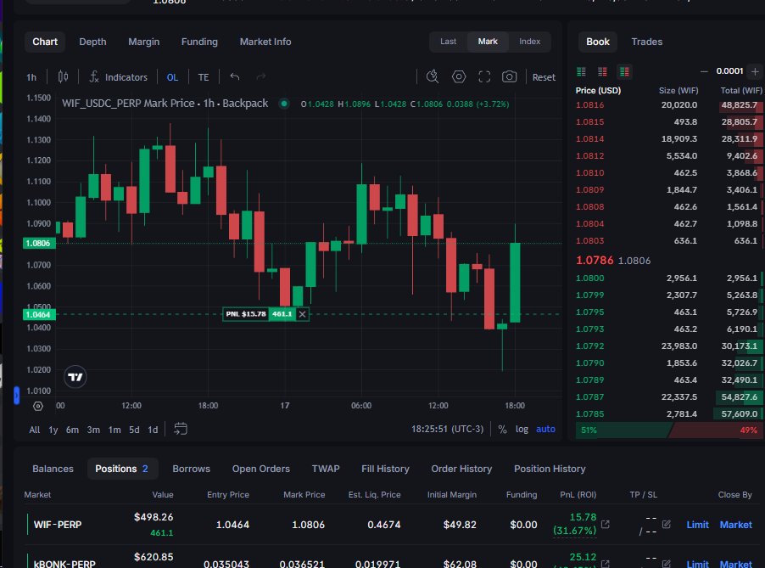Screen dimensions: 765x568
Task: Increase order book tick size with plus
Action: coord(755,71)
